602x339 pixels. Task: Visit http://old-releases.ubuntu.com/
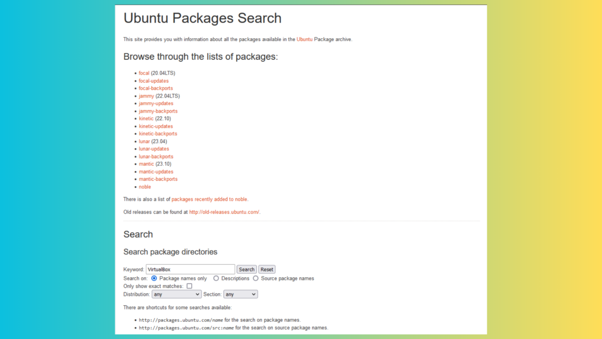pos(224,211)
